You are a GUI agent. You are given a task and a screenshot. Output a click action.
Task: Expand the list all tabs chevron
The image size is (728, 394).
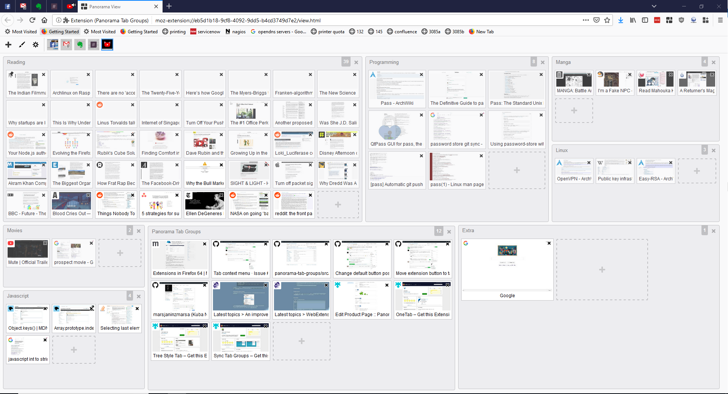tap(654, 6)
